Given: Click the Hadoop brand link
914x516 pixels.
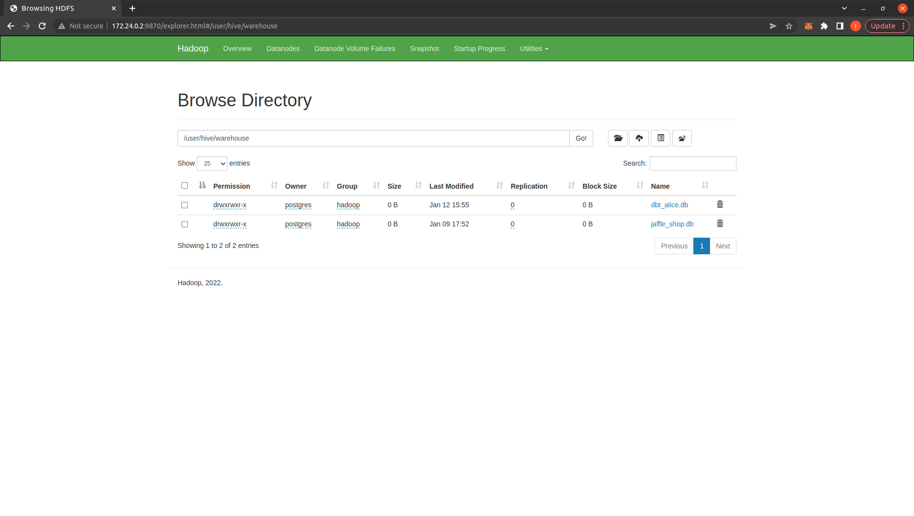Looking at the screenshot, I should click(x=193, y=49).
